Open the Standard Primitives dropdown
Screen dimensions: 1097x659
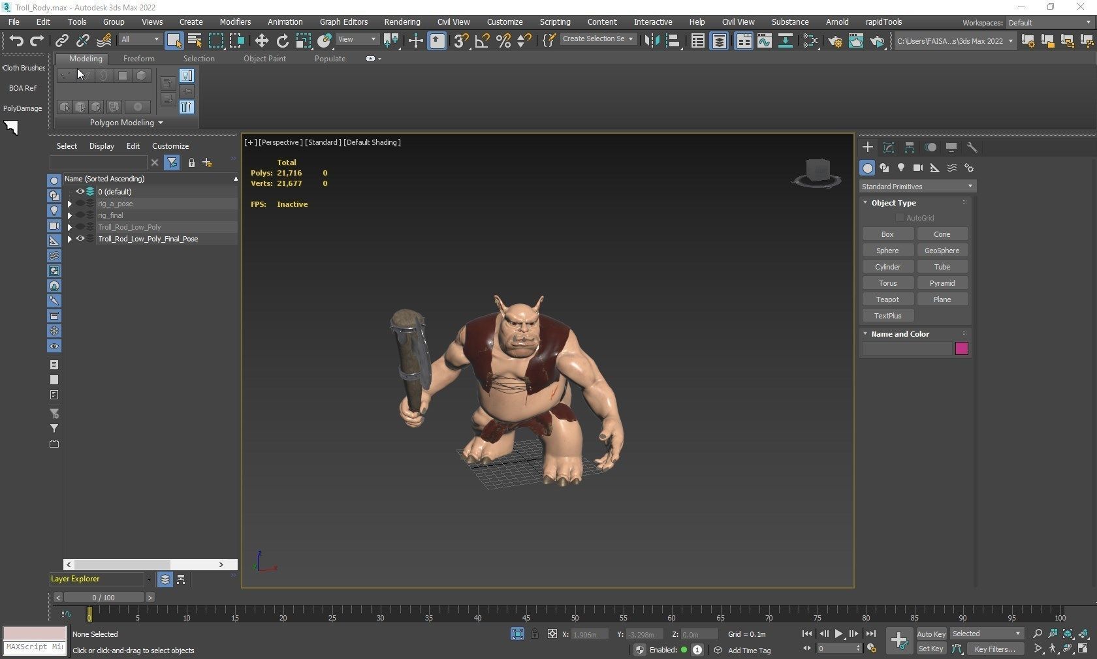pyautogui.click(x=917, y=187)
